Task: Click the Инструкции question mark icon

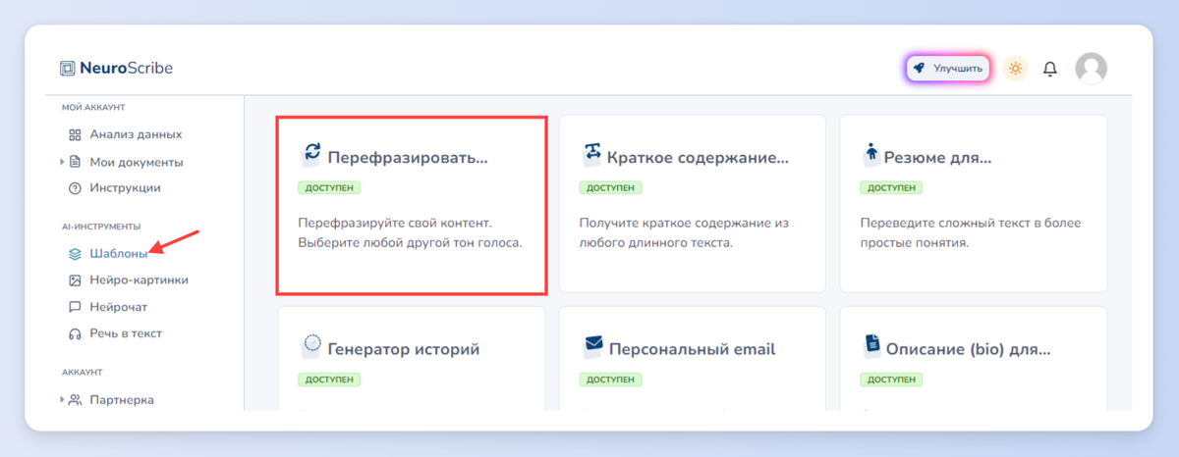Action: (x=75, y=187)
